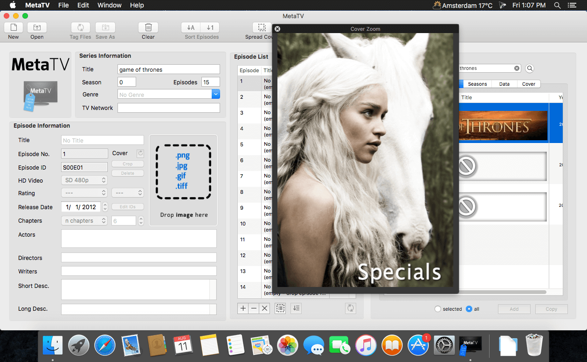This screenshot has width=587, height=362.
Task: Select episode 5 row in Episode List
Action: pyautogui.click(x=255, y=147)
